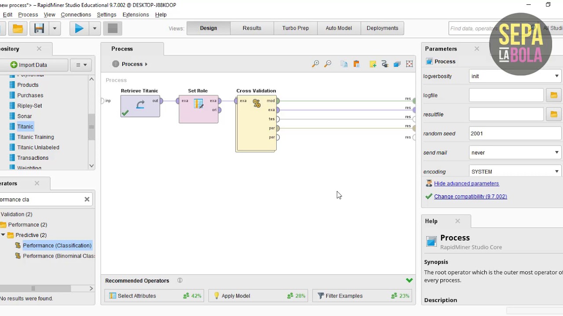563x316 pixels.
Task: Select the Ripley-Set dataset
Action: coord(29,106)
